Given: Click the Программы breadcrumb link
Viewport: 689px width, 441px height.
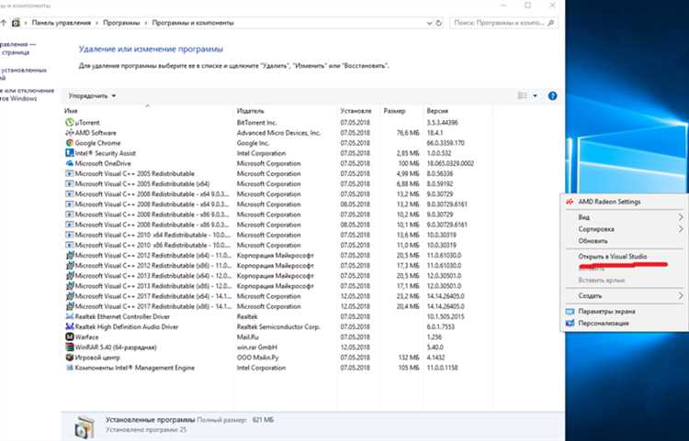Looking at the screenshot, I should 130,21.
